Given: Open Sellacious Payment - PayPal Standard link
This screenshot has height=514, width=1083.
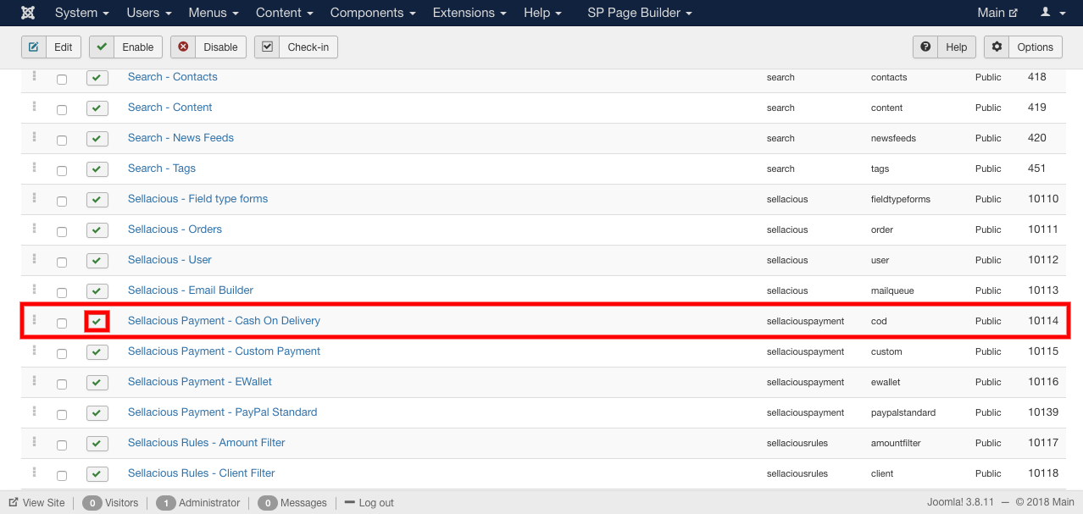Looking at the screenshot, I should 223,412.
